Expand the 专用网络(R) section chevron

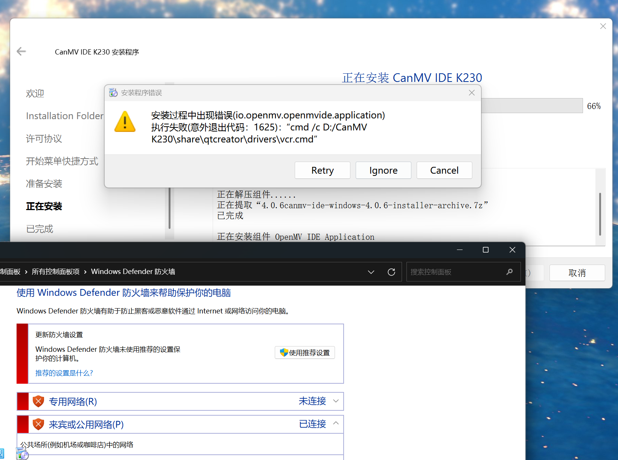click(x=336, y=401)
